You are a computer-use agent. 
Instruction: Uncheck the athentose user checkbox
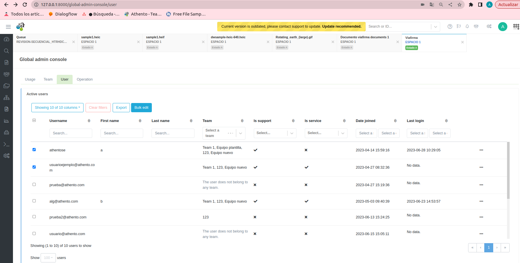click(x=34, y=150)
